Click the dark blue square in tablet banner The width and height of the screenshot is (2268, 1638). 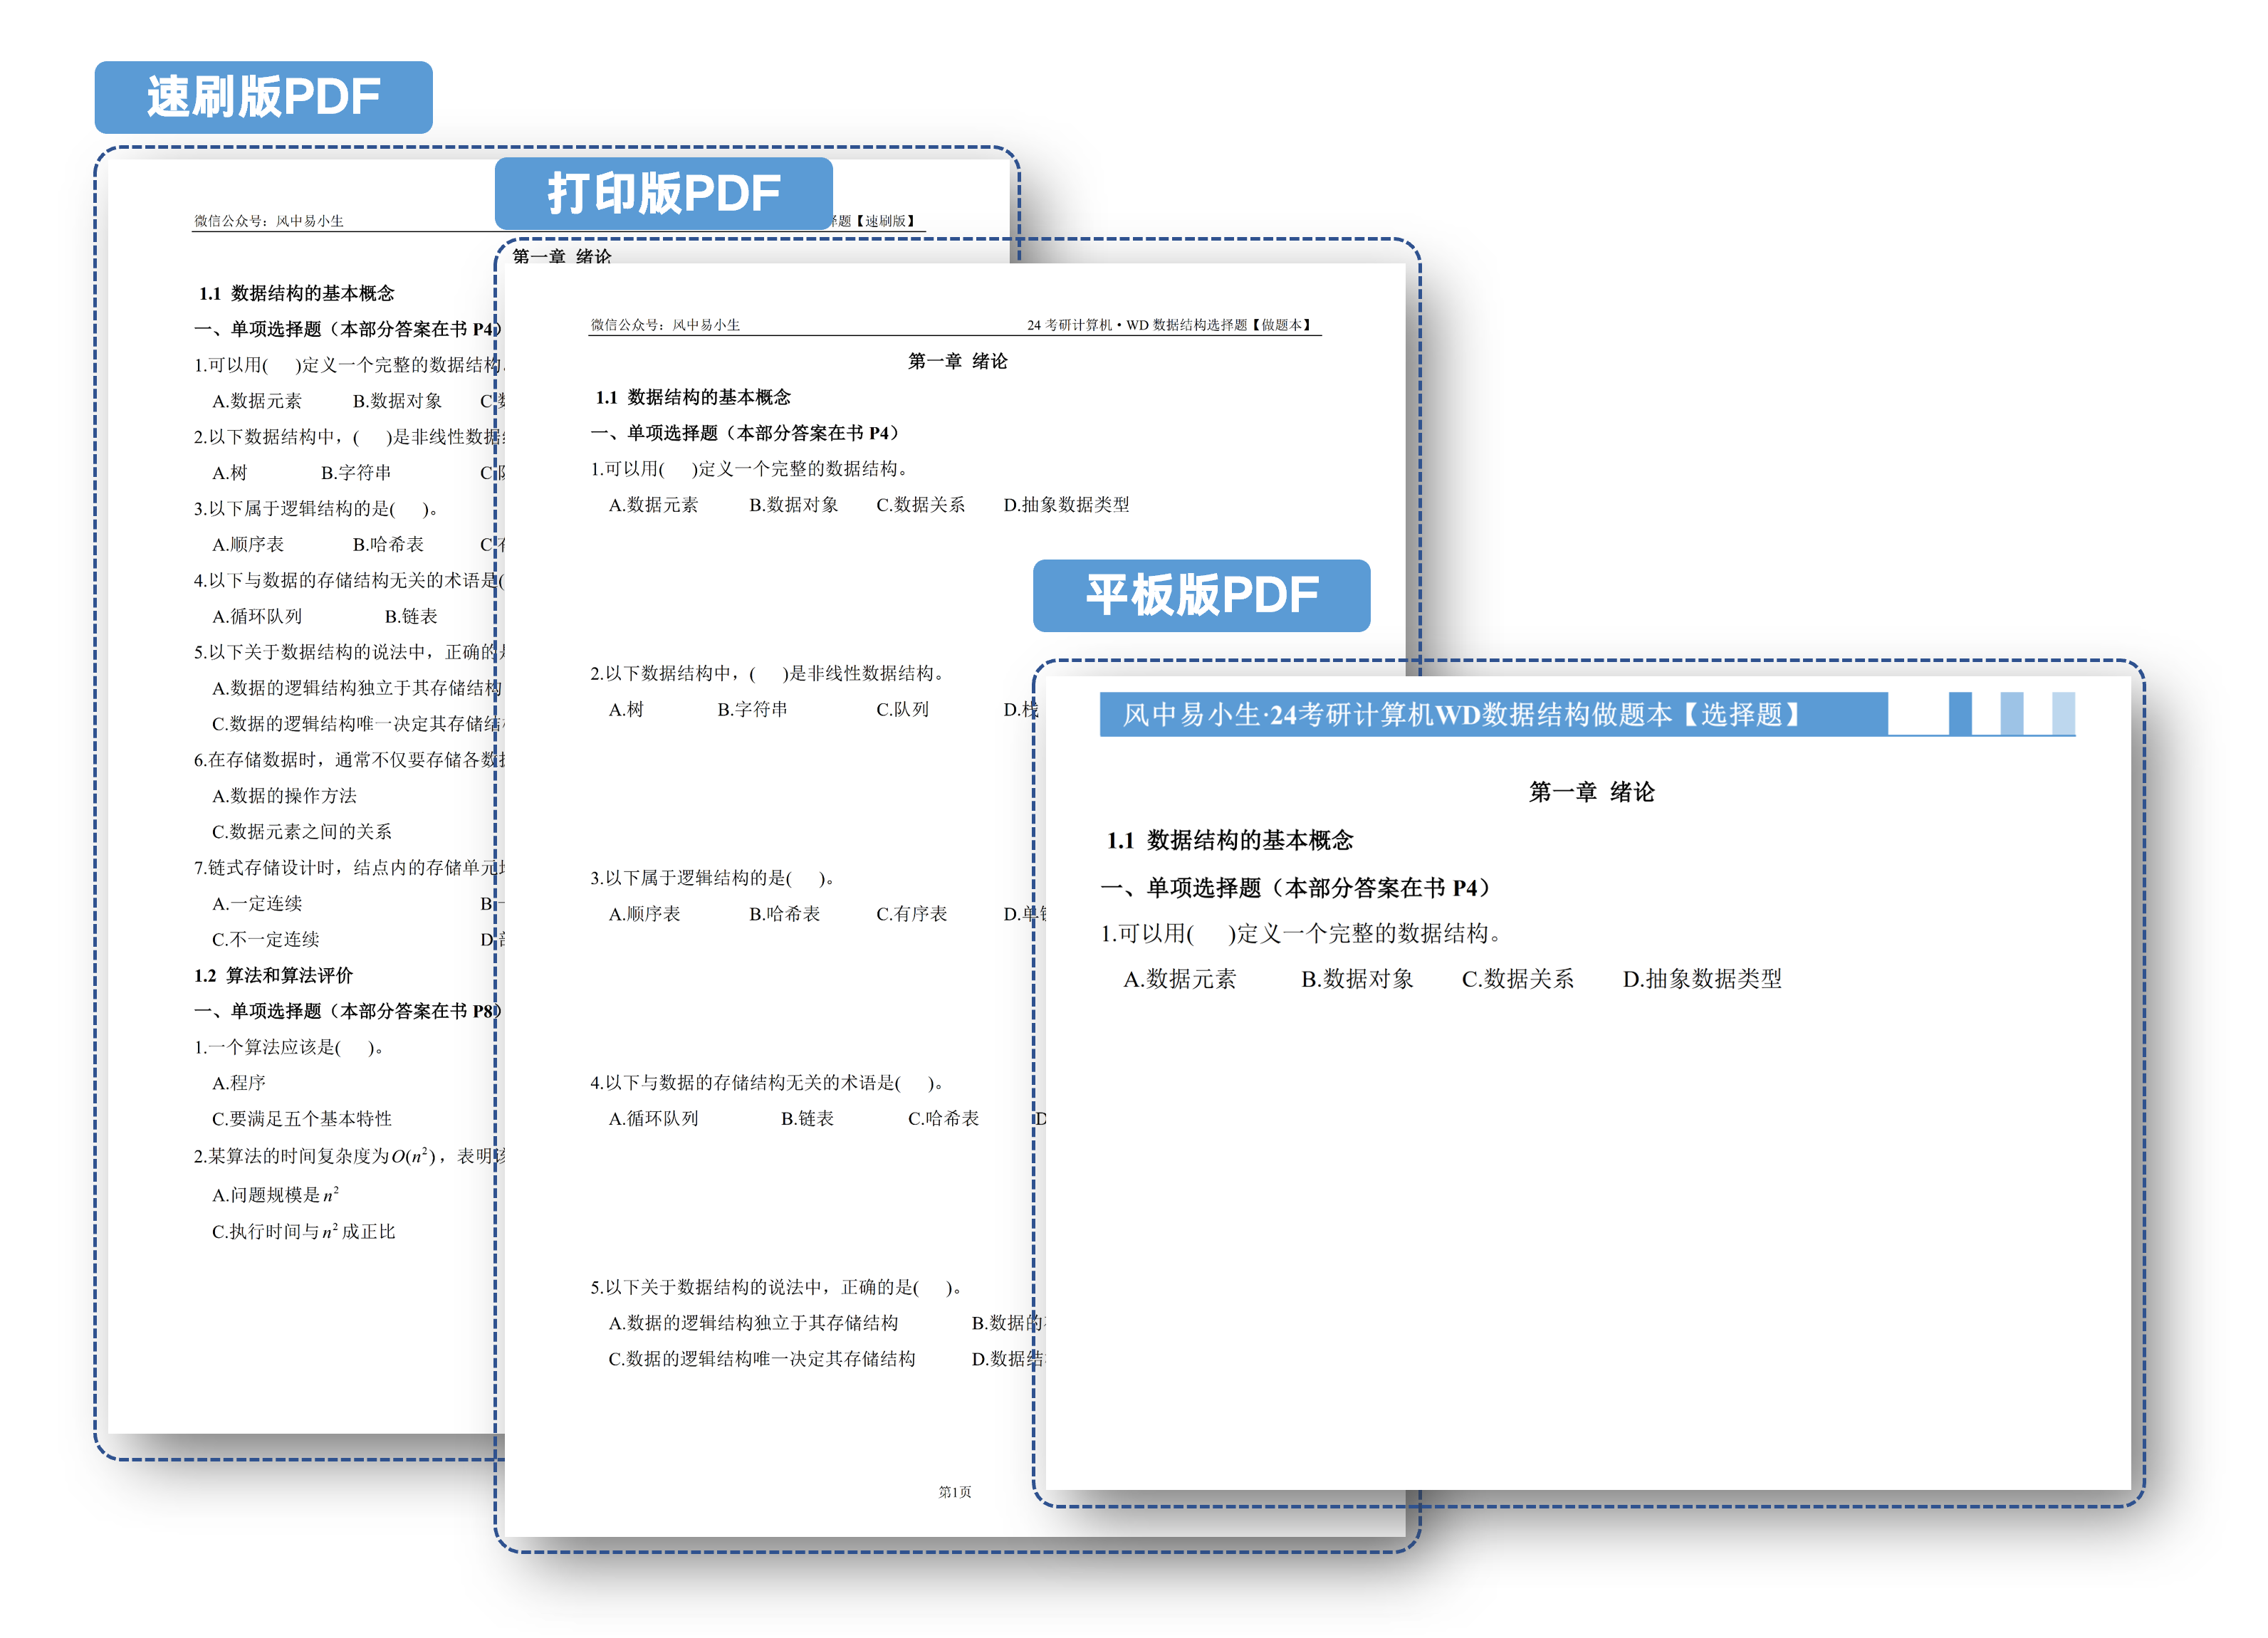(x=1959, y=713)
